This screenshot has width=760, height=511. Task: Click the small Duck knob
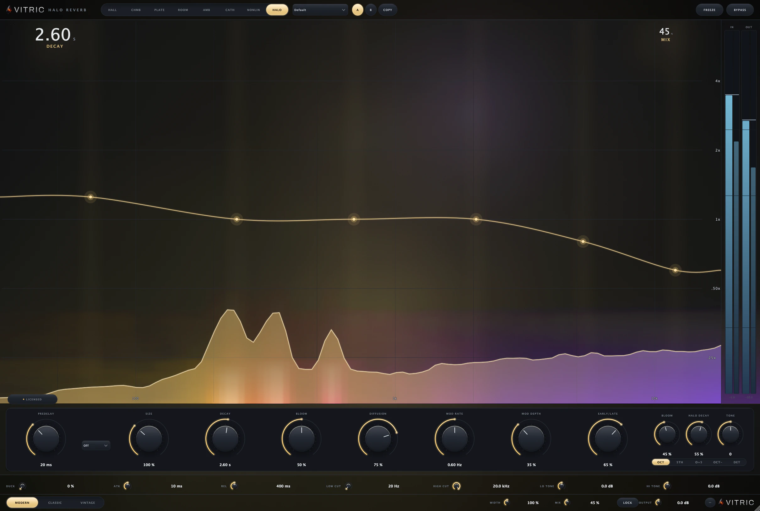22,486
